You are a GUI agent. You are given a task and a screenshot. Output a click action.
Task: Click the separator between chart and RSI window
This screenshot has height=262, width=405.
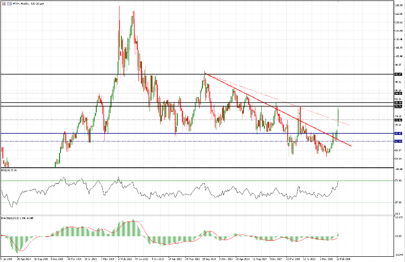[191, 168]
